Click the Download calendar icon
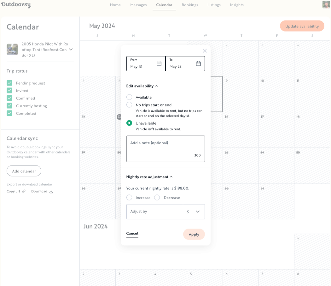 [x=51, y=191]
